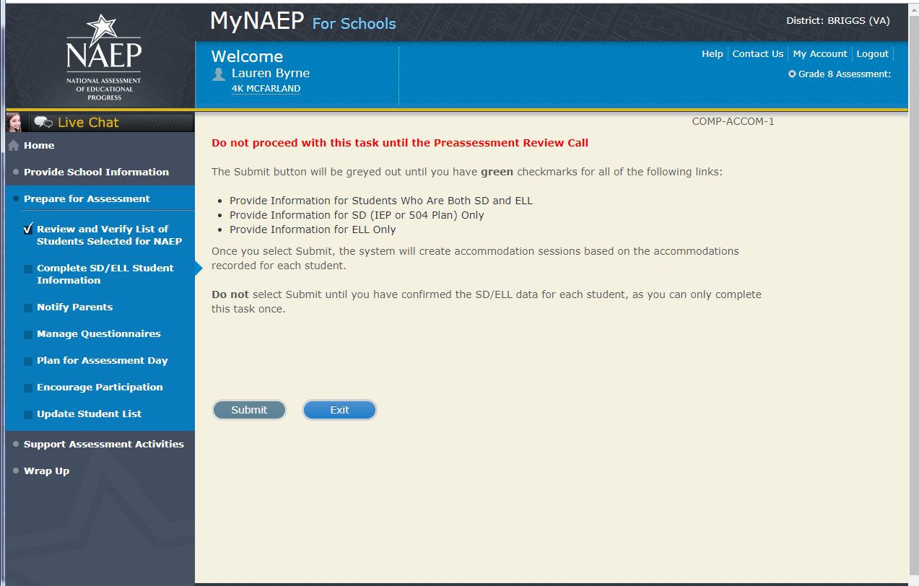Open Manage Questionnaires task
Screen dimensions: 919x586
(x=99, y=333)
